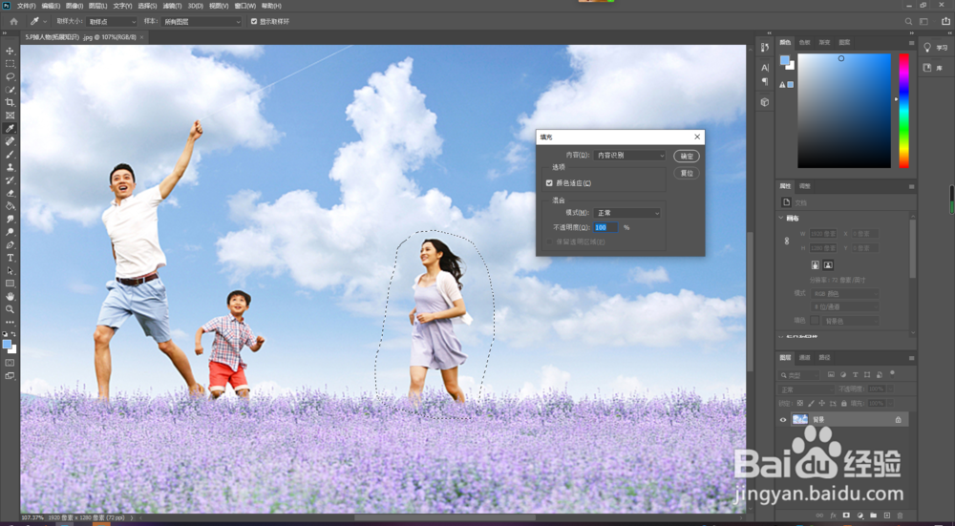
Task: Click foreground color swatch in Color panel
Action: pos(785,60)
